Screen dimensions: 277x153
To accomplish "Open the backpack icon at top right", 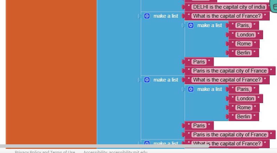I will tap(273, 6).
